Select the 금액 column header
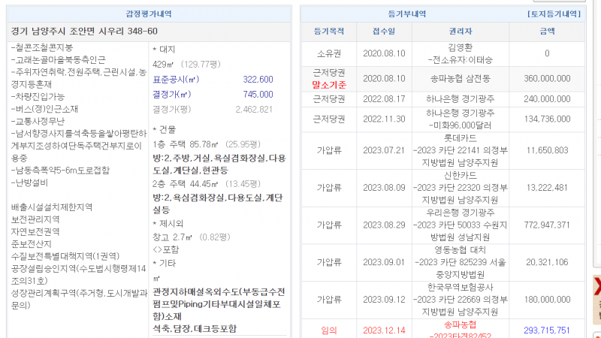The height and width of the screenshot is (338, 601). click(547, 31)
